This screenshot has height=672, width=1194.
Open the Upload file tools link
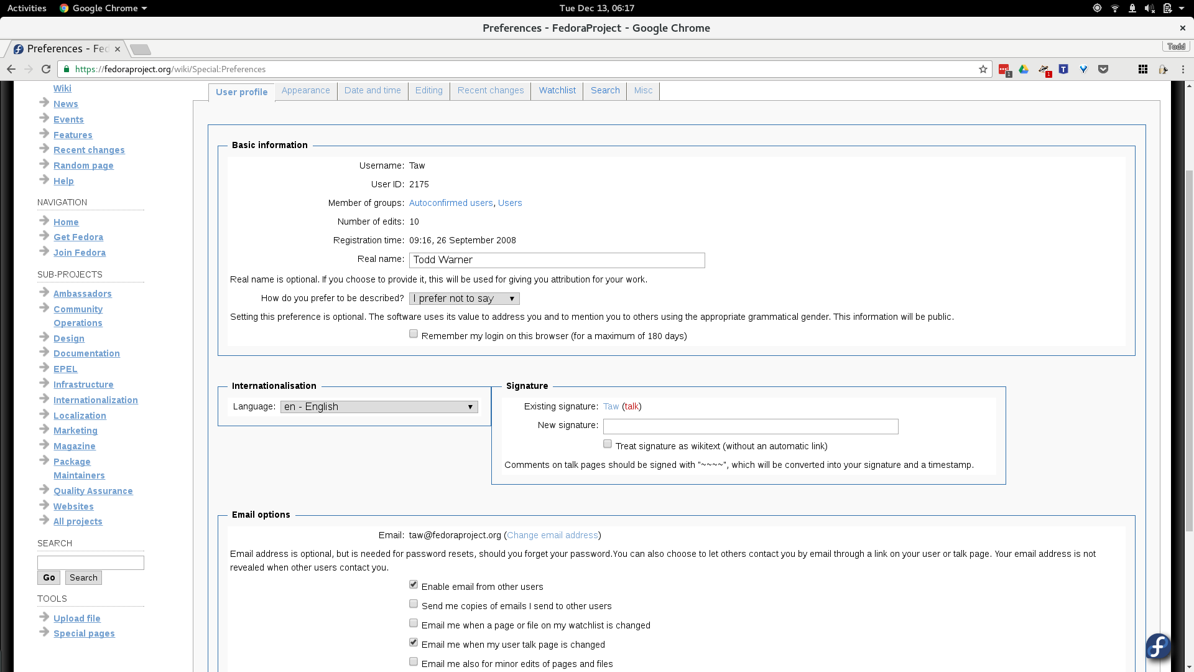point(77,618)
